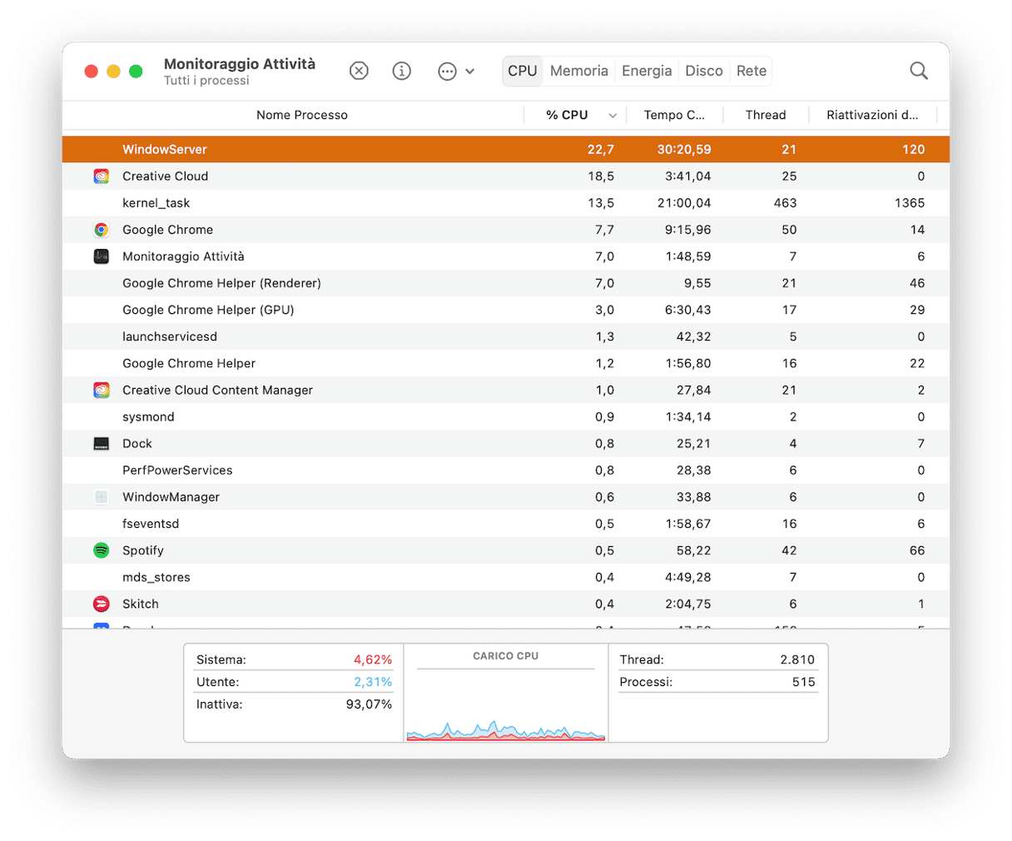
Task: Click the Creative Cloud Content Manager icon
Action: click(x=101, y=391)
